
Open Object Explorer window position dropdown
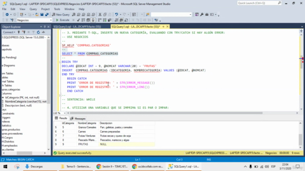41,27
